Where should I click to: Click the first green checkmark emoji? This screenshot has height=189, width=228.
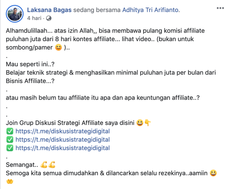[x=10, y=131]
